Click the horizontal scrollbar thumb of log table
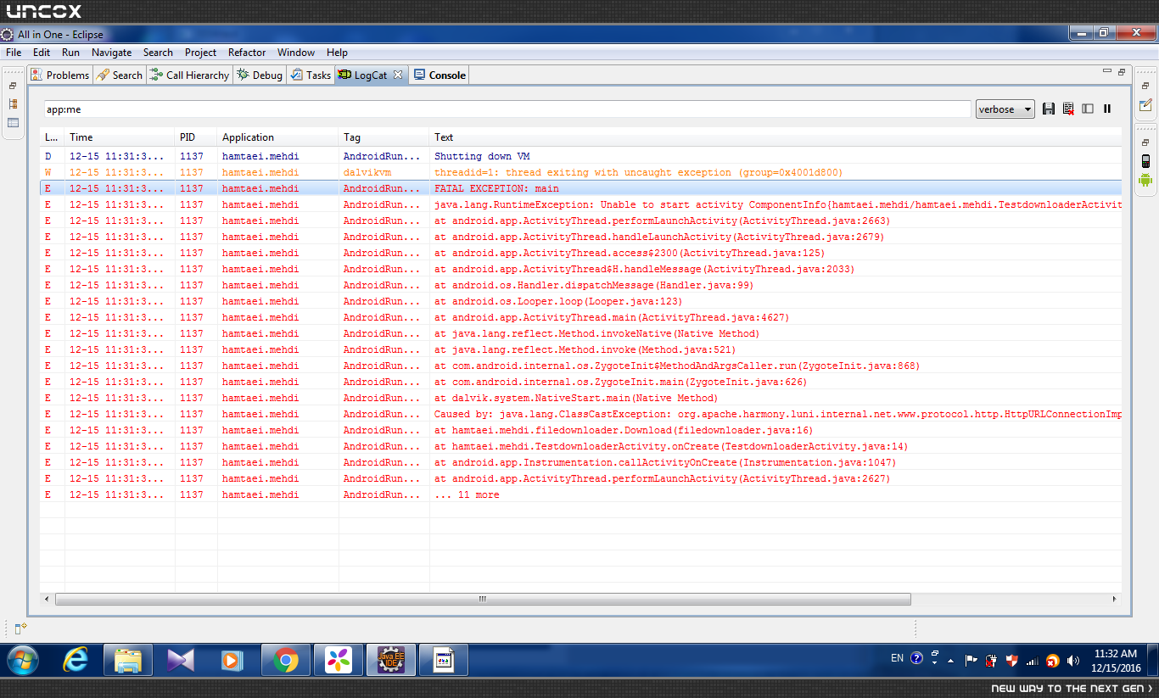 pyautogui.click(x=483, y=599)
